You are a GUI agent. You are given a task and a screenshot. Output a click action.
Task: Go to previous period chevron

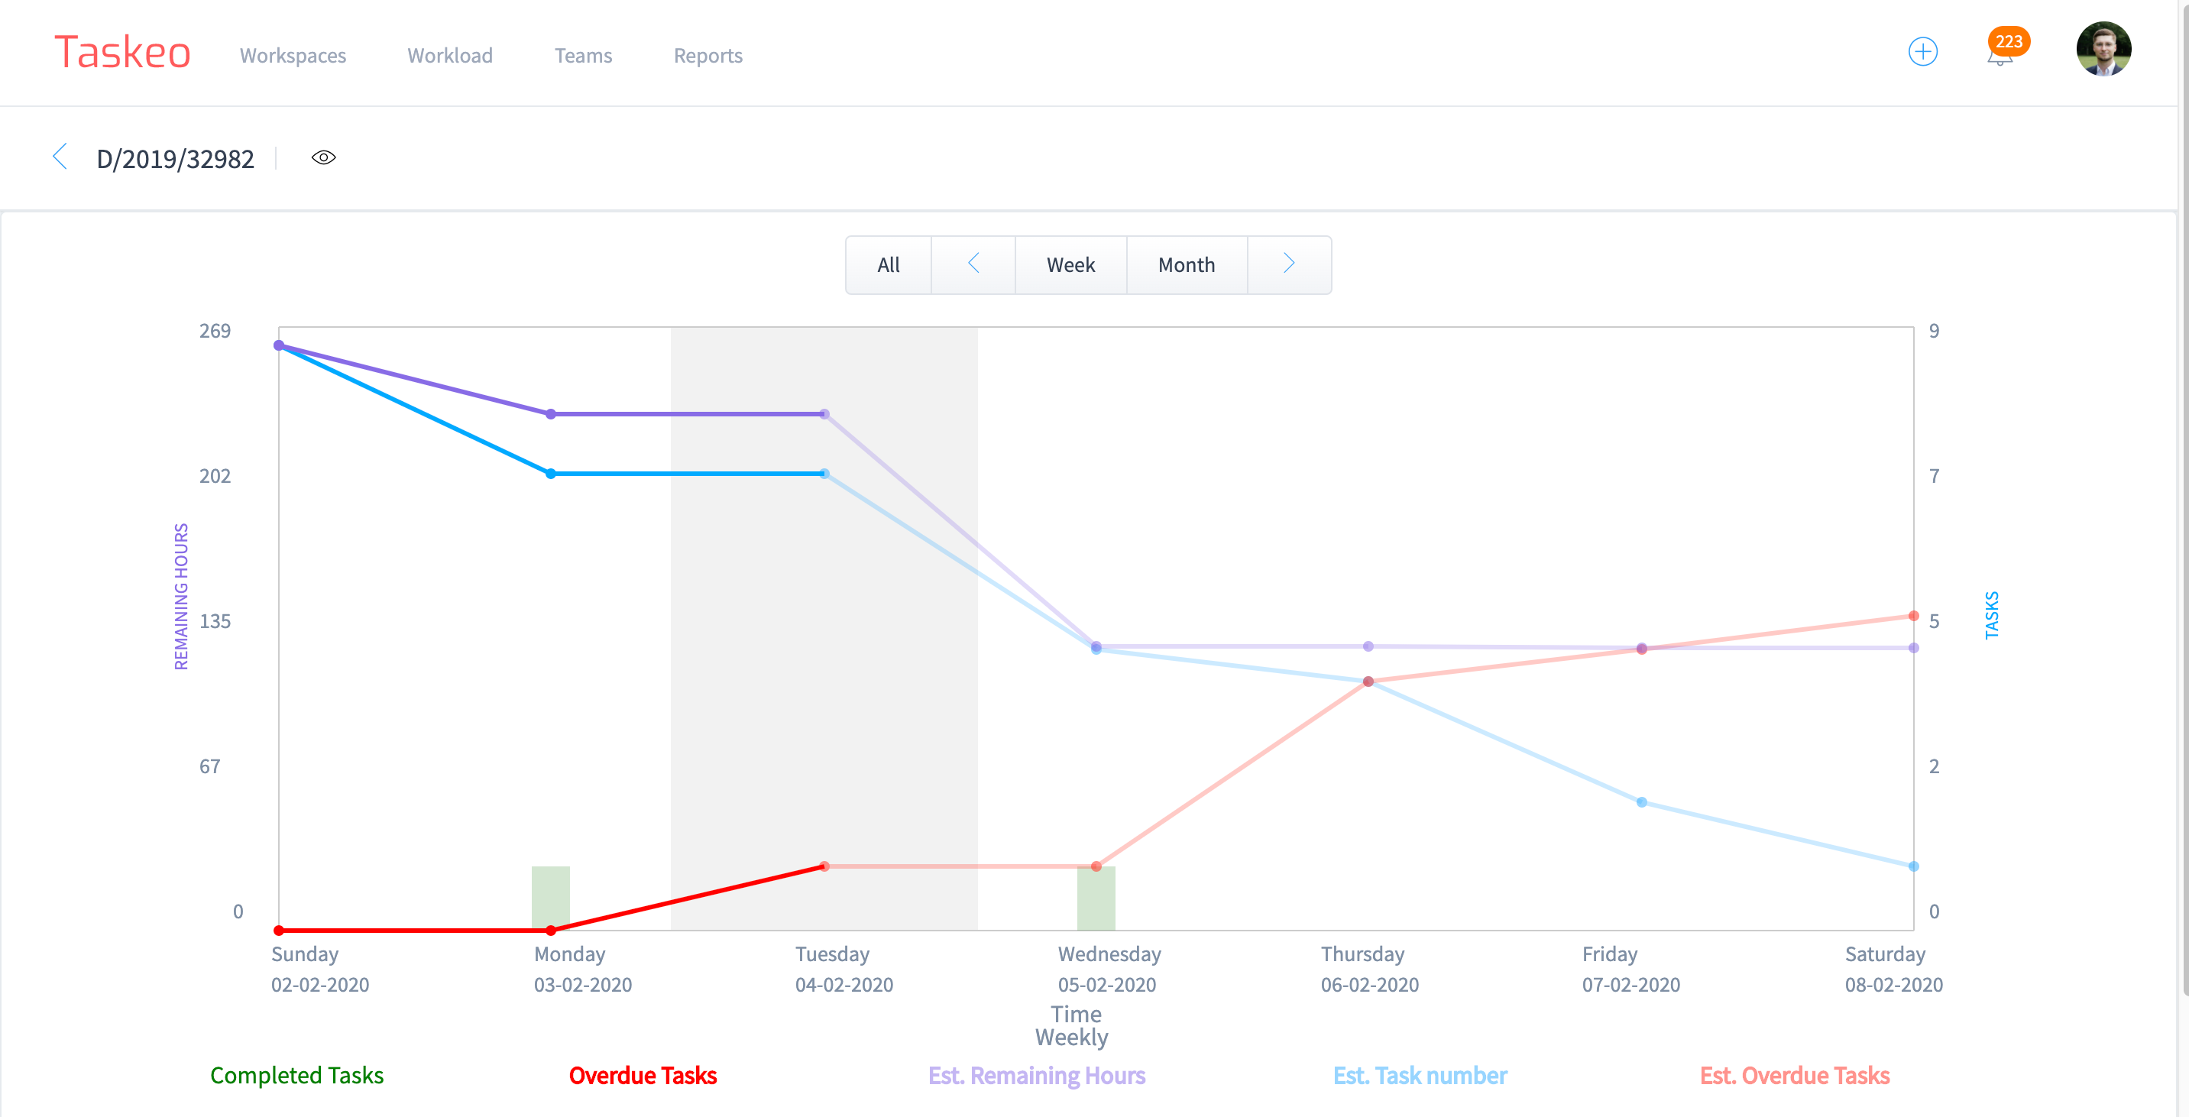(x=974, y=264)
